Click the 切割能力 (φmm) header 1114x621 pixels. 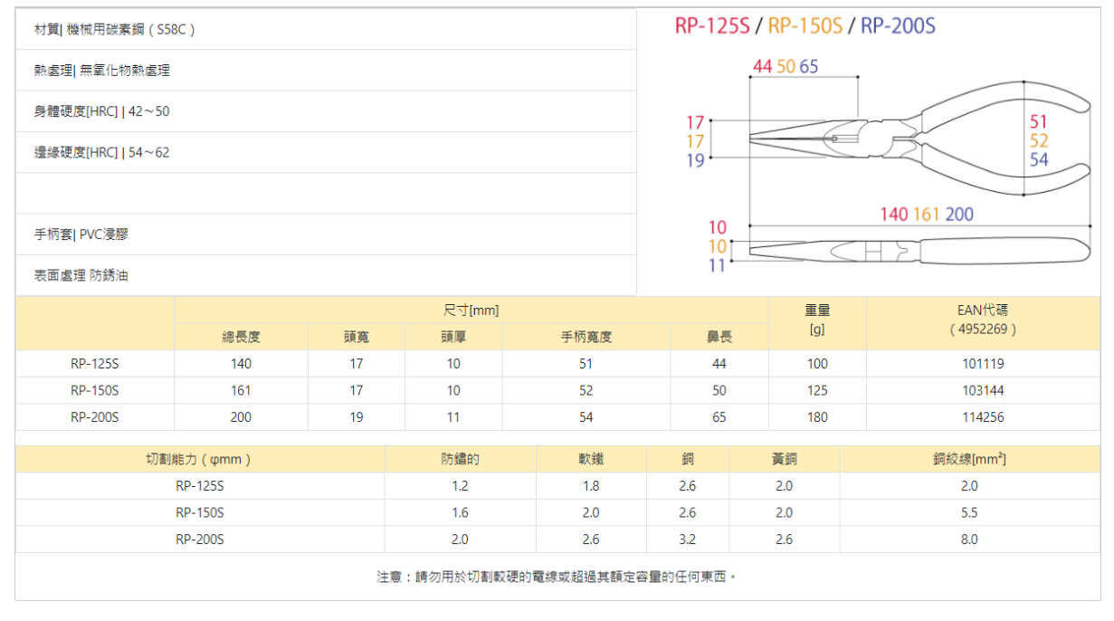click(199, 459)
